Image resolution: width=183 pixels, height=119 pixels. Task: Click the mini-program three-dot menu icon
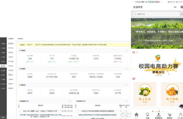175,7
